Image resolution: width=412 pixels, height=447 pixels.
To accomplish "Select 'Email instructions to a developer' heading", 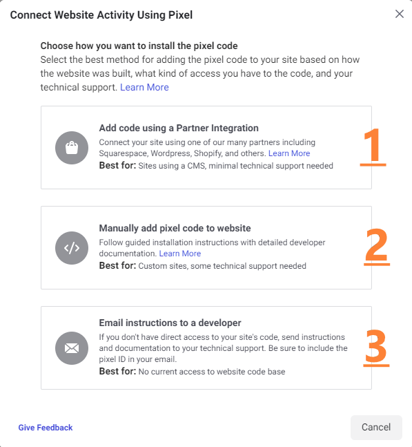I will (x=170, y=323).
